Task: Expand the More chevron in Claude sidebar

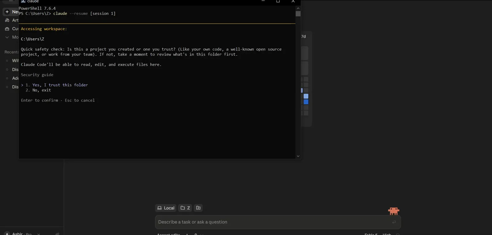Action: pyautogui.click(x=7, y=37)
